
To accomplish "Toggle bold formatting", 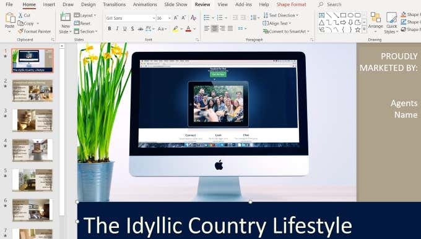I will (x=110, y=28).
